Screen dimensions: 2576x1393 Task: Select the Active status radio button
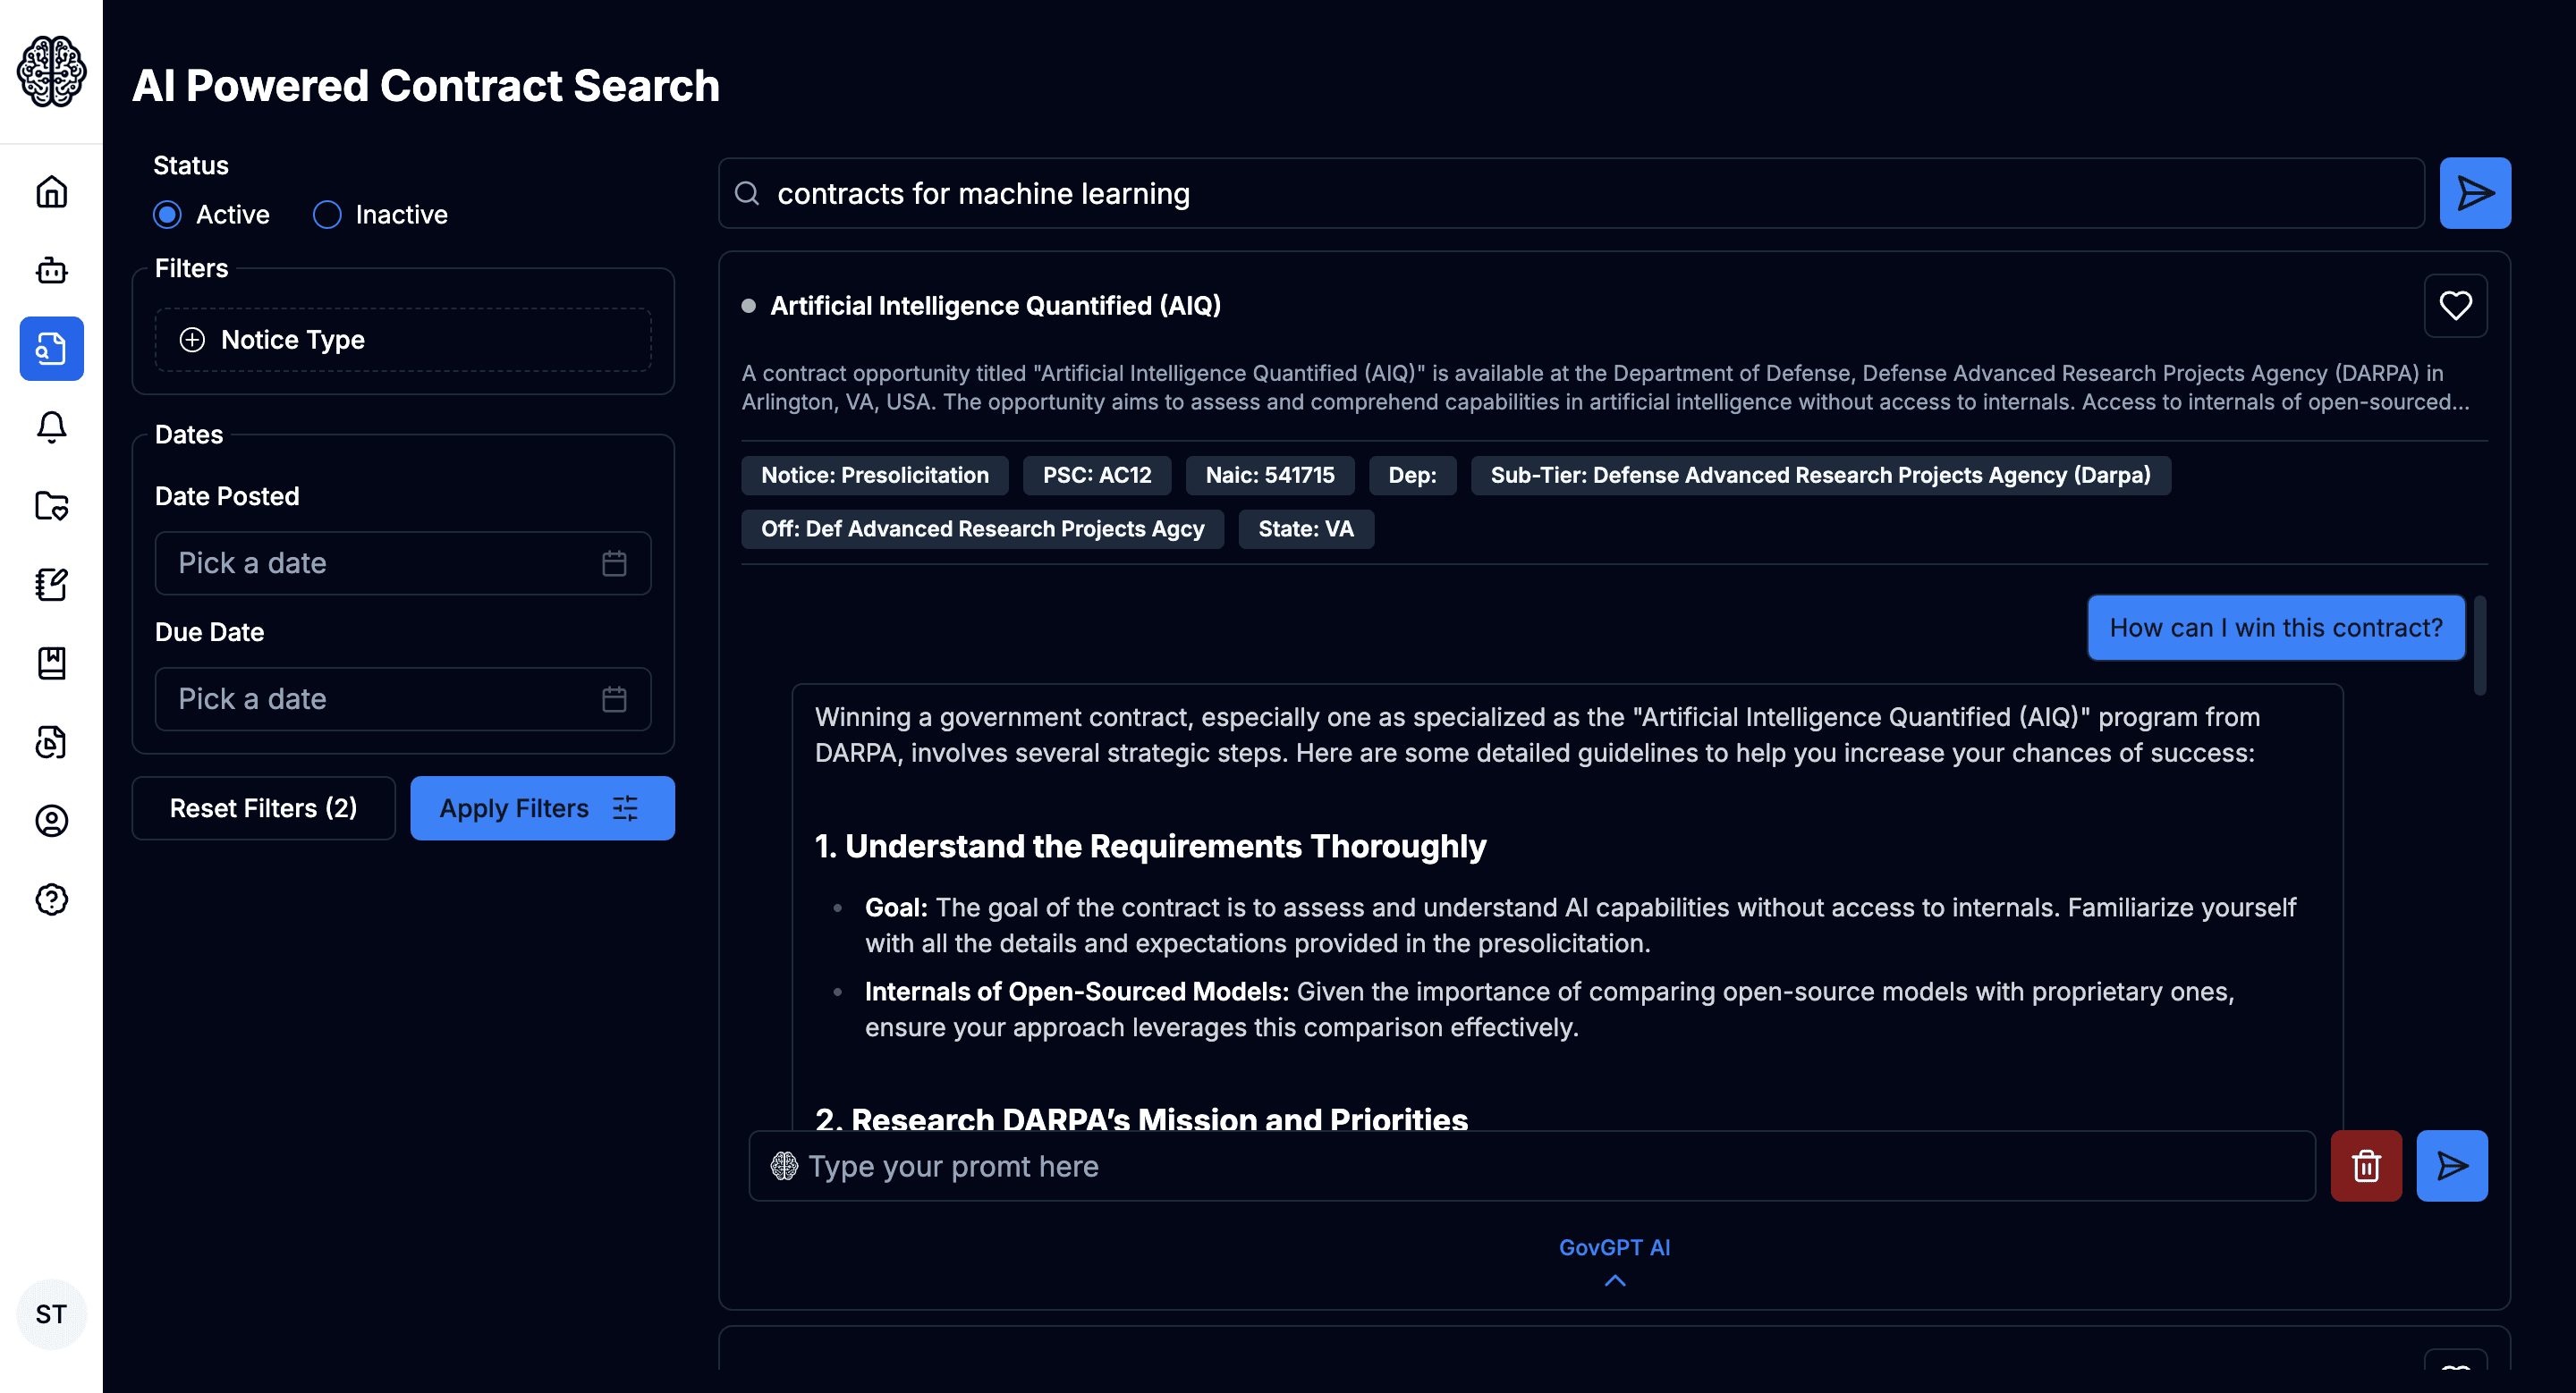[167, 214]
